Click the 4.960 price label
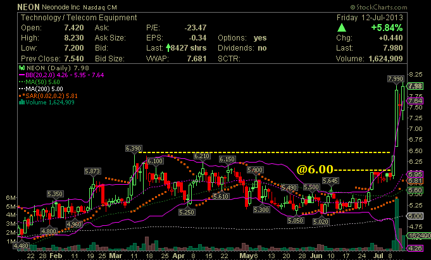 click(74, 225)
